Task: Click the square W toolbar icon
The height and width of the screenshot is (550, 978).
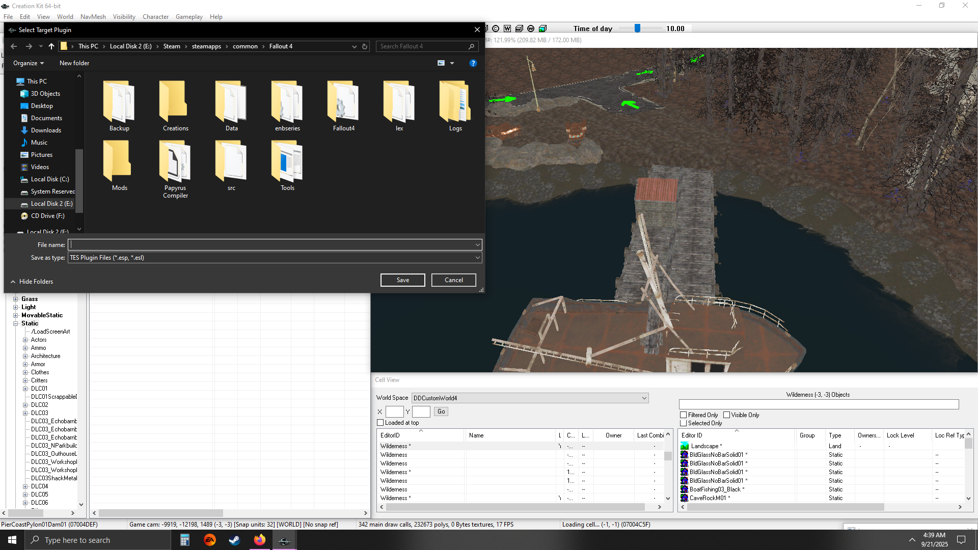Action: tap(507, 29)
